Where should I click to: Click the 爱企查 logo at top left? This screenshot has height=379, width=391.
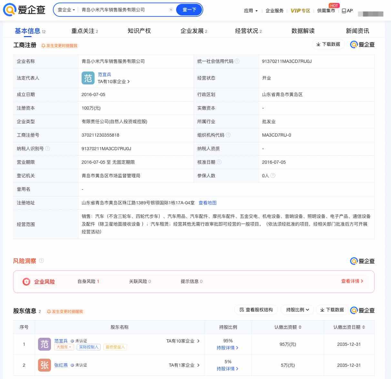coord(24,10)
